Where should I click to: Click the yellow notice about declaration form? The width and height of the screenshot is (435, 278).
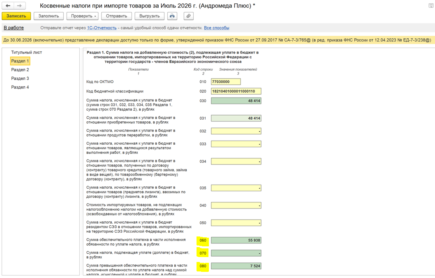pos(217,40)
